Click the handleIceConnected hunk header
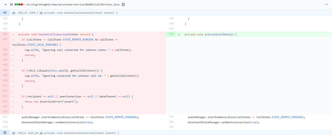This screenshot has height=135, width=332. tap(65, 13)
